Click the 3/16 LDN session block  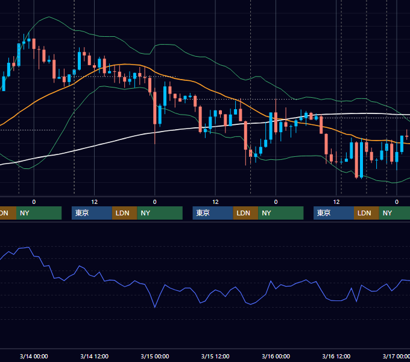click(367, 213)
